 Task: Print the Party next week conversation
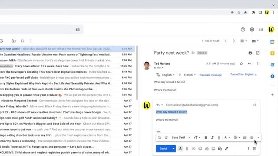click(x=250, y=53)
